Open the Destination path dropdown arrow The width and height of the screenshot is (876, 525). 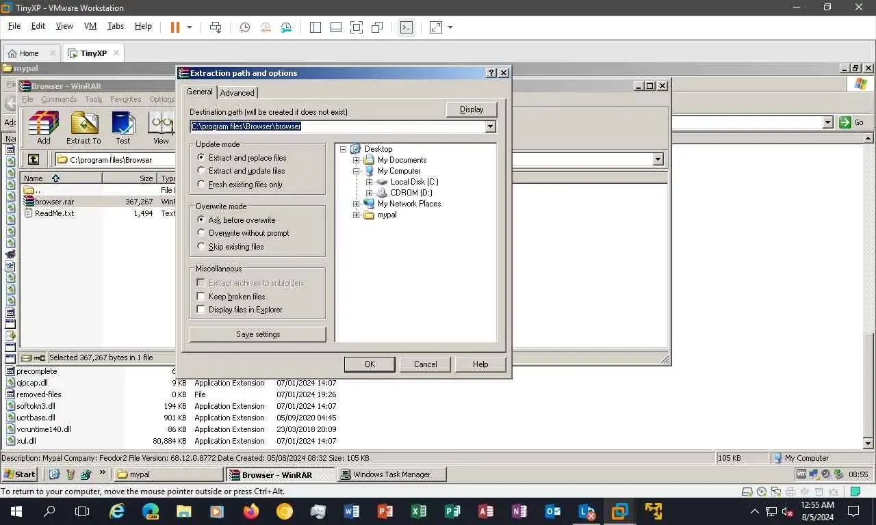click(490, 126)
